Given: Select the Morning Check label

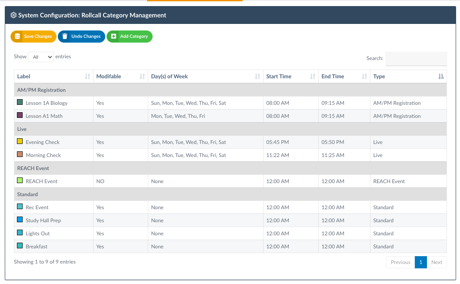Looking at the screenshot, I should coord(43,156).
